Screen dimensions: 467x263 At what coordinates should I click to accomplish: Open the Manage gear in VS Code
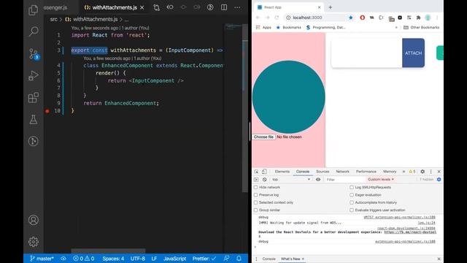pos(34,242)
